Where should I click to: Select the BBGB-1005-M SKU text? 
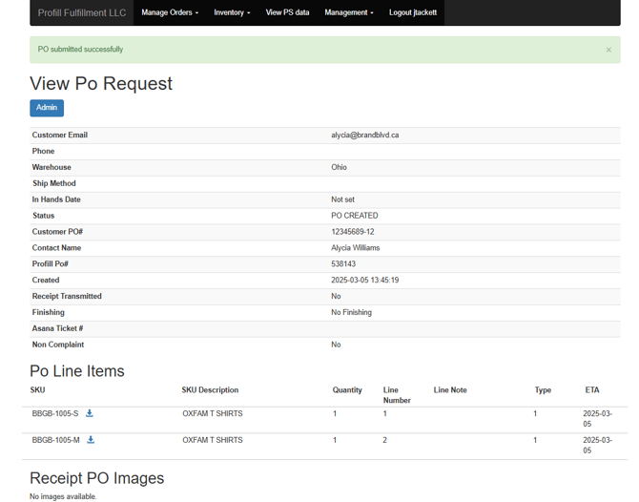56,440
